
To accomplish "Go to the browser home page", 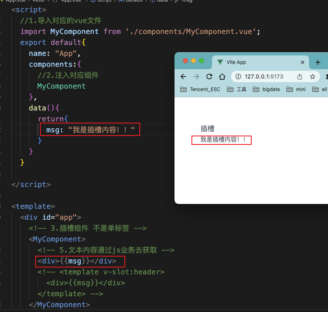I will point(222,76).
